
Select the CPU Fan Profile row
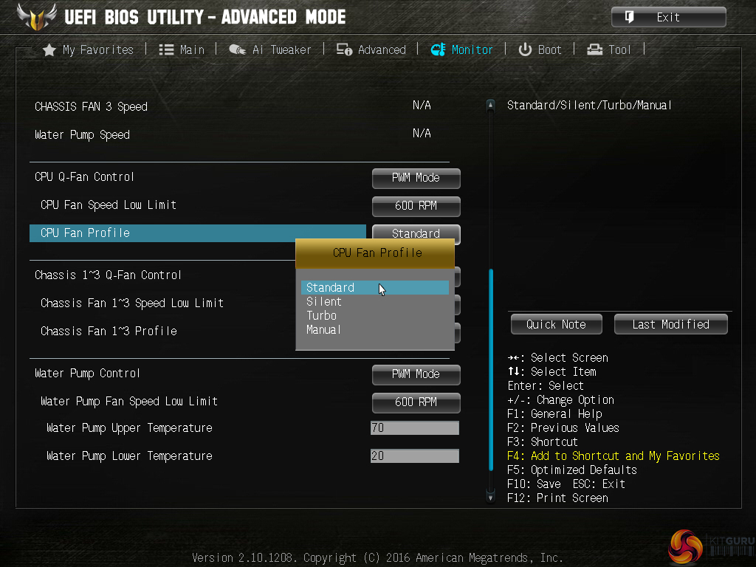(x=198, y=233)
